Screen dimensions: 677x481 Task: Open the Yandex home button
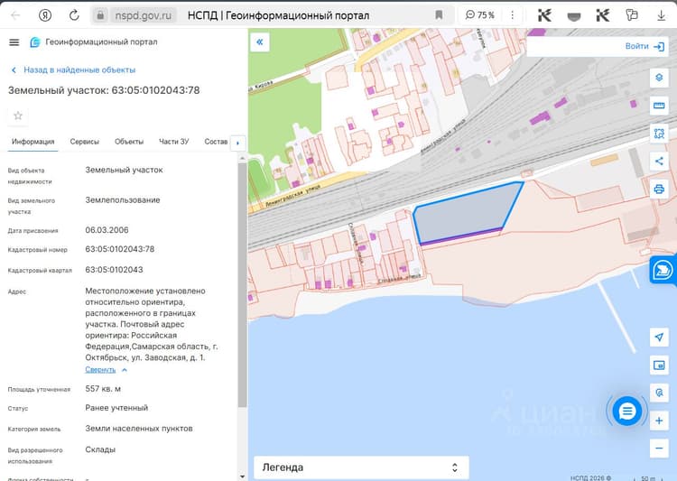[x=45, y=15]
